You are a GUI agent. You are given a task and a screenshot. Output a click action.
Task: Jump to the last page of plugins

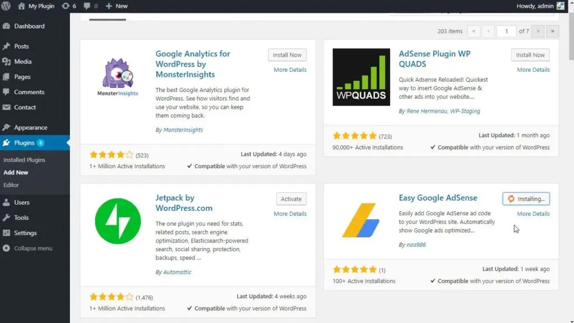(x=552, y=31)
